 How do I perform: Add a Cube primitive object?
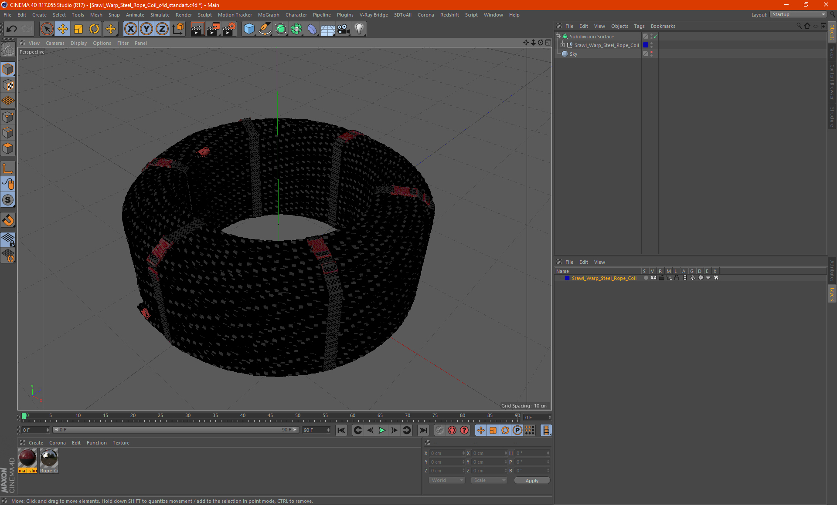[249, 29]
